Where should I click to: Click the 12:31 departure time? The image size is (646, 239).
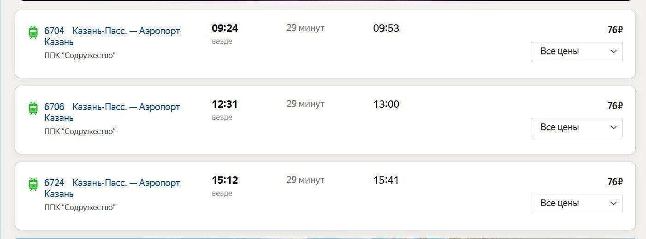(225, 105)
